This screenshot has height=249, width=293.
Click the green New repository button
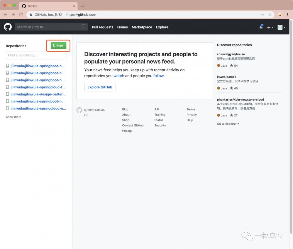click(x=58, y=45)
